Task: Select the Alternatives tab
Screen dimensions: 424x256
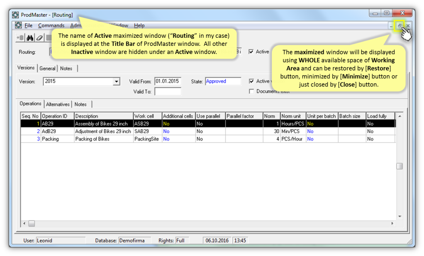Action: pyautogui.click(x=58, y=104)
